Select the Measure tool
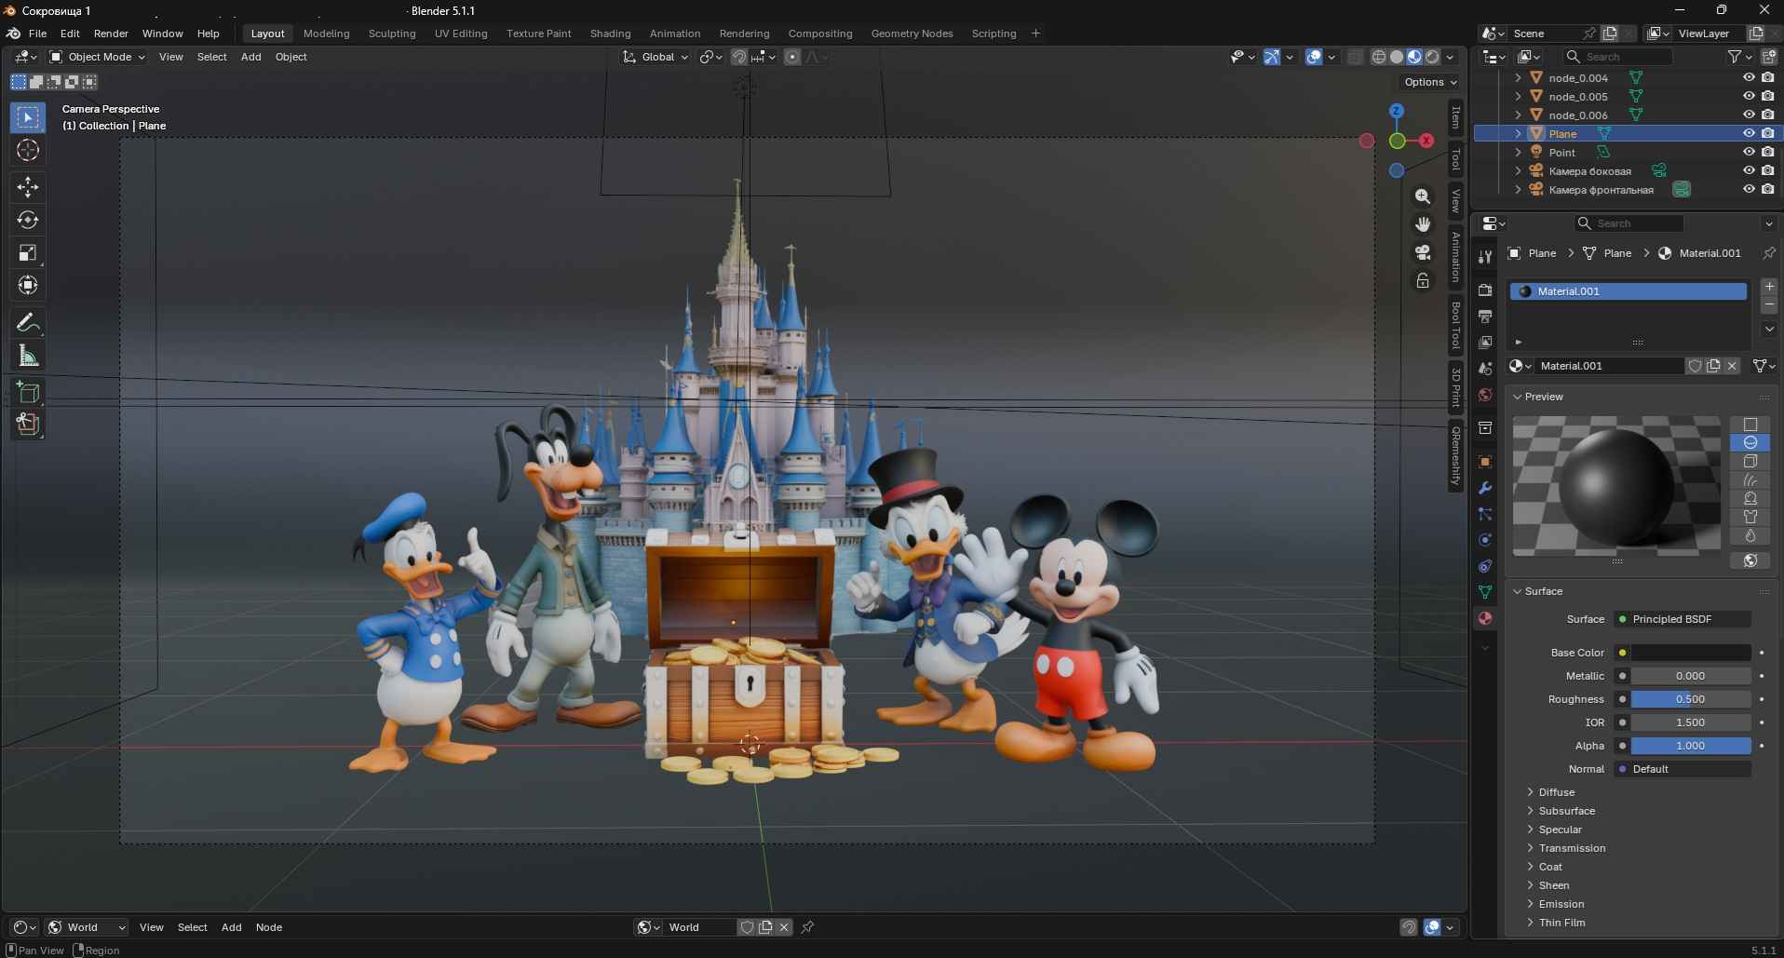The image size is (1784, 958). click(x=28, y=356)
